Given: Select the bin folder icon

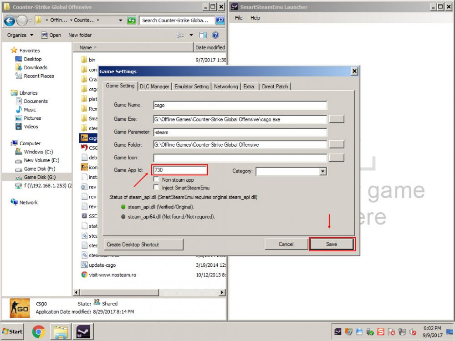Looking at the screenshot, I should point(84,60).
